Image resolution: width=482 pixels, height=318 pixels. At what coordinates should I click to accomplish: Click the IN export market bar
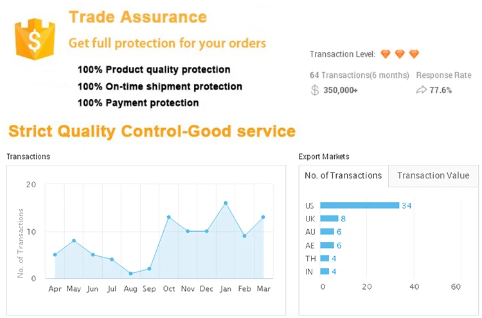pos(325,271)
